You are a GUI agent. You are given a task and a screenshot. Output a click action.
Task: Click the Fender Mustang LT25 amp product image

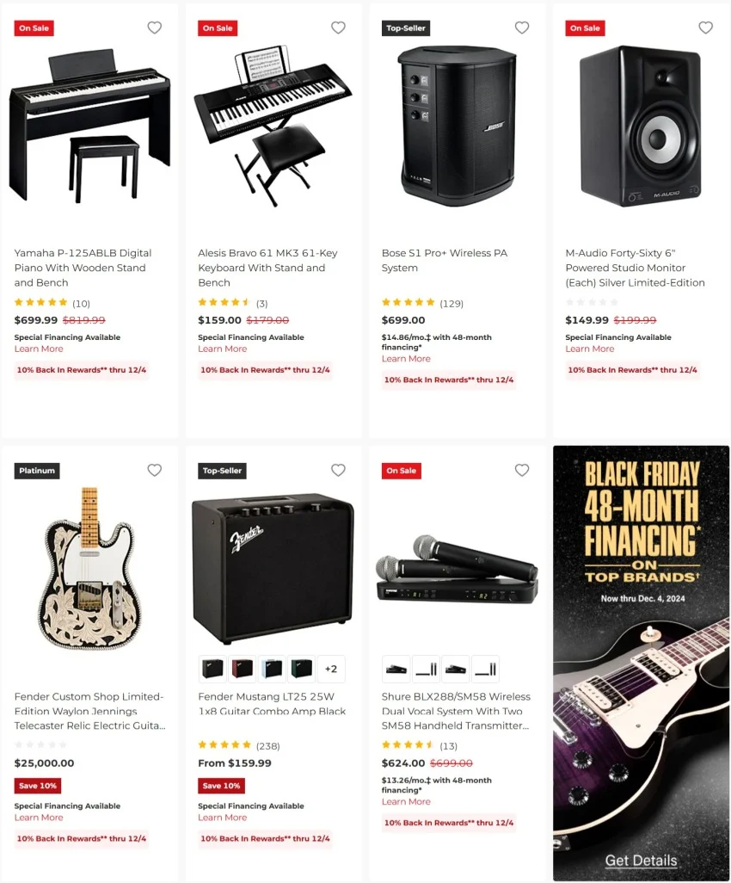(273, 570)
